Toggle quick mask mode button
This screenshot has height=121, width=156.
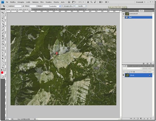tap(3, 77)
